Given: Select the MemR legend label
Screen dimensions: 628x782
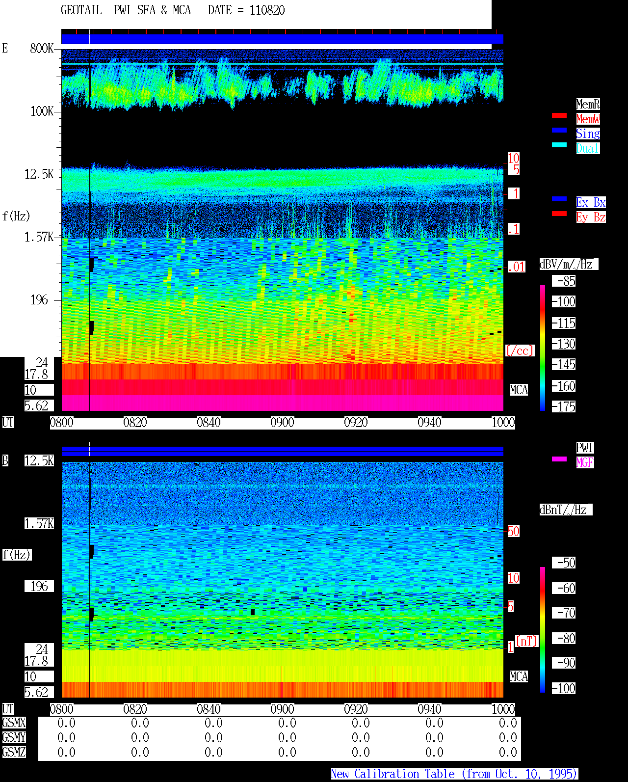Looking at the screenshot, I should 588,104.
